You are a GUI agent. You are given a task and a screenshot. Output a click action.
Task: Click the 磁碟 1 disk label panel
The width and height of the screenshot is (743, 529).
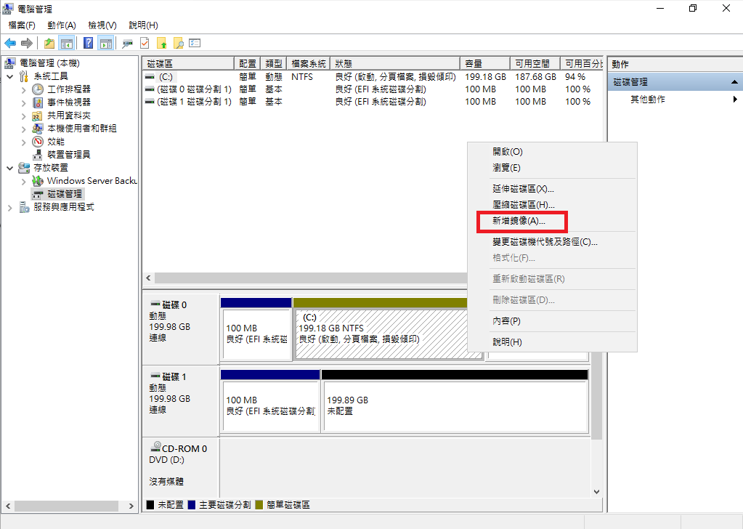coord(181,401)
